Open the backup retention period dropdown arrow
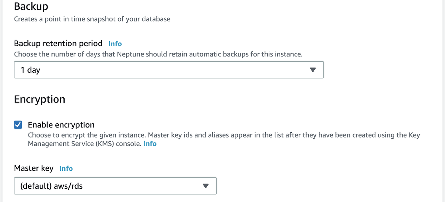The height and width of the screenshot is (202, 445). (x=313, y=70)
